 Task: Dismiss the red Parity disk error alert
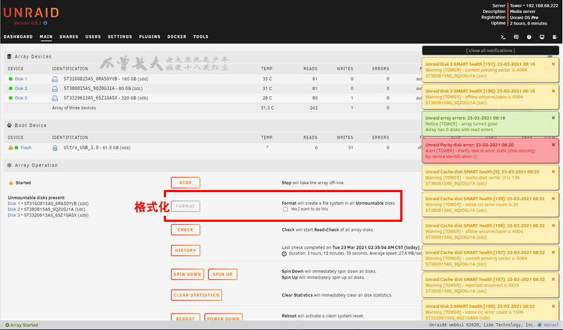[x=553, y=145]
